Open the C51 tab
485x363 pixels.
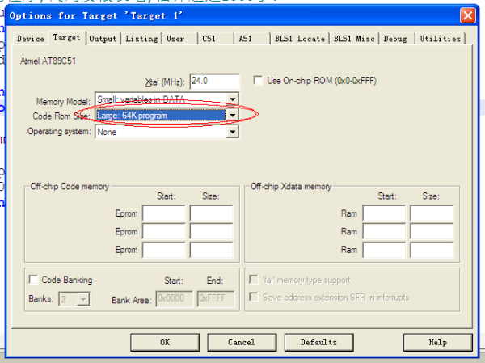click(209, 39)
